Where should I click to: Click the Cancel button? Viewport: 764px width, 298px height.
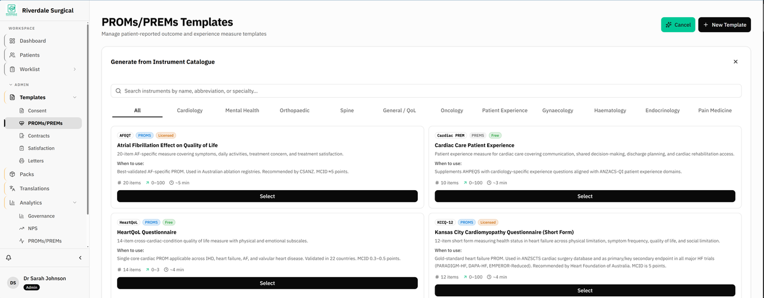678,25
